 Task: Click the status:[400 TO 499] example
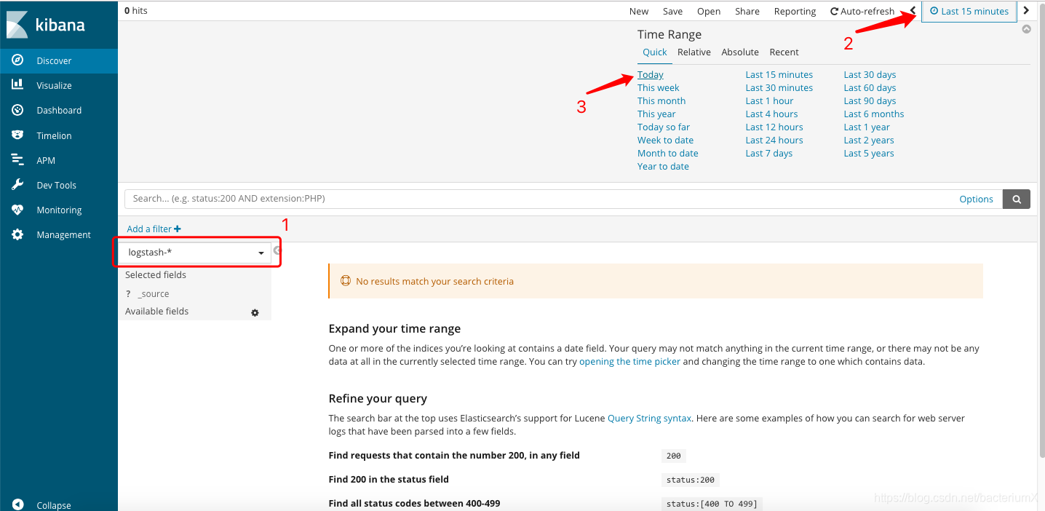pyautogui.click(x=712, y=504)
